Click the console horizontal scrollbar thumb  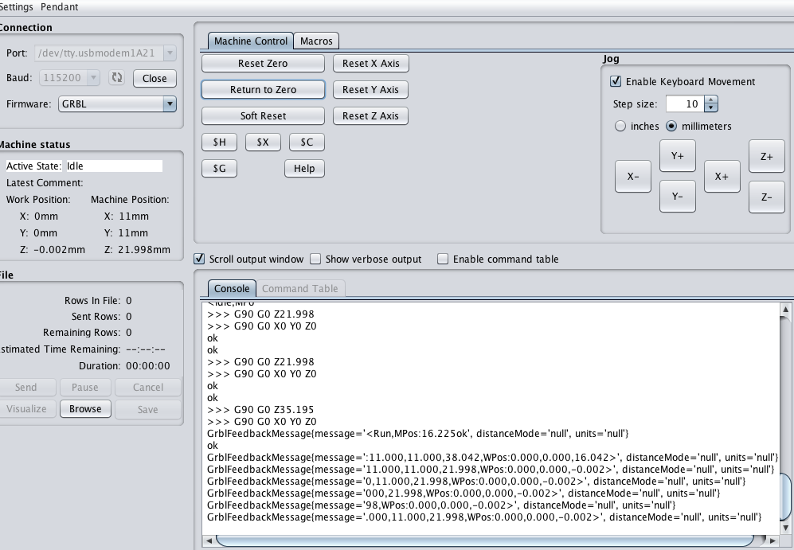(485, 540)
